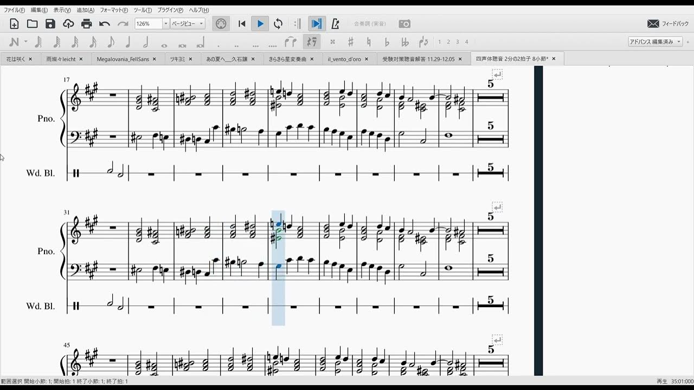Save the score with the floppy icon
Viewport: 694px width, 390px height.
(50, 24)
